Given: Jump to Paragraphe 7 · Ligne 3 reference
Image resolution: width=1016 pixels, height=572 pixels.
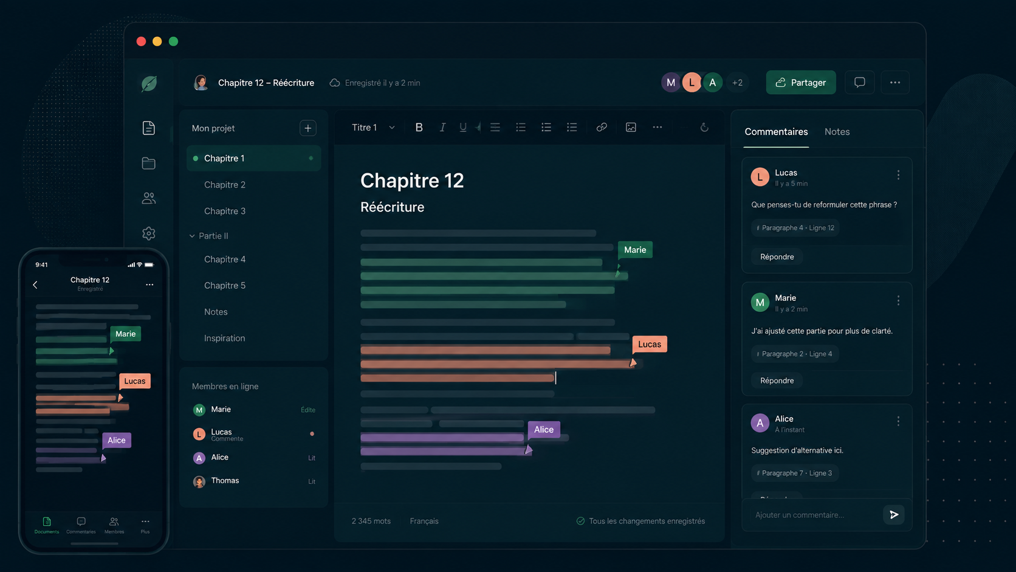Looking at the screenshot, I should point(795,473).
